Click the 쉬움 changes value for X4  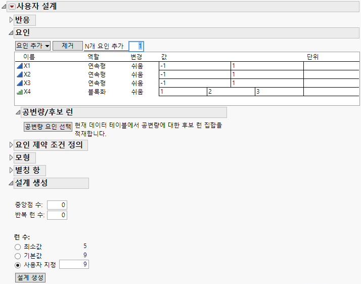click(137, 92)
